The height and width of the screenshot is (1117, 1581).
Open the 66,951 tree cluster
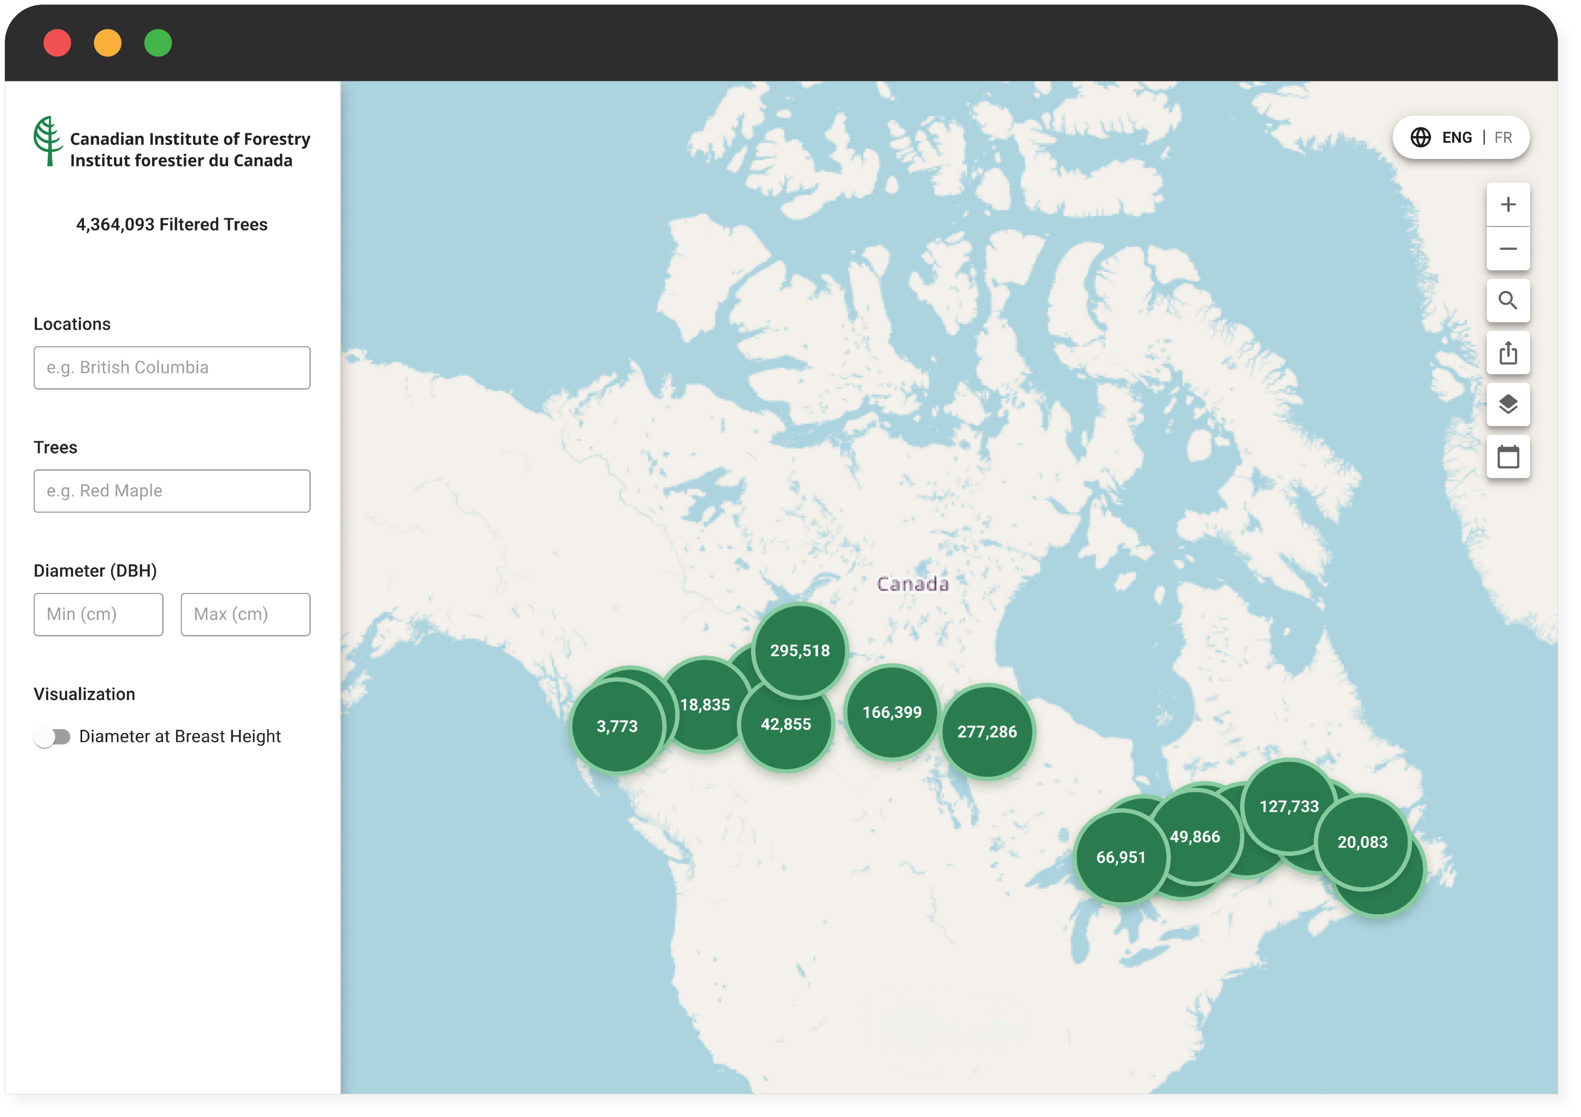[x=1121, y=857]
